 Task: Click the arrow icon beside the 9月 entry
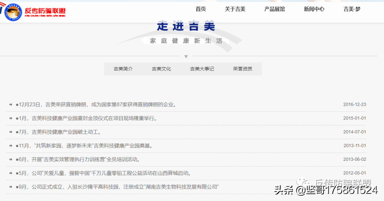pos(11,187)
